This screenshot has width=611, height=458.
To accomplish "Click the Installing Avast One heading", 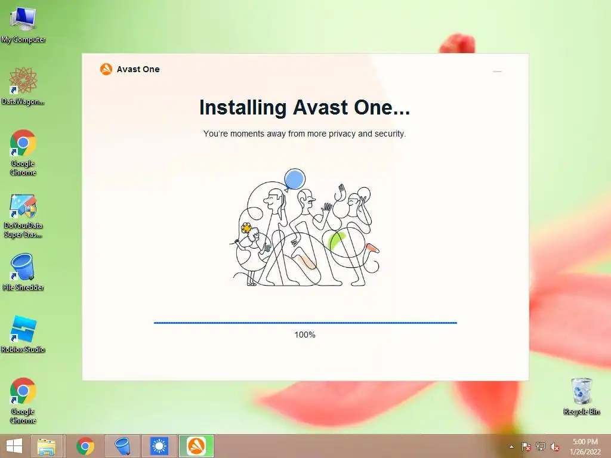I will coord(305,107).
